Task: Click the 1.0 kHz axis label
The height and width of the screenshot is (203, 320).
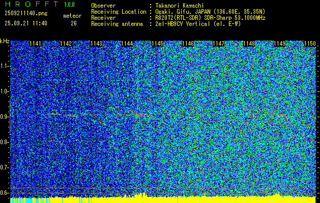Action: 4,92
